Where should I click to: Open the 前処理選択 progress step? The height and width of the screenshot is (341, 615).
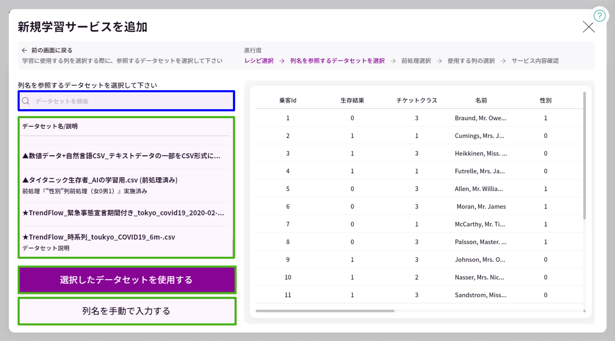point(416,61)
